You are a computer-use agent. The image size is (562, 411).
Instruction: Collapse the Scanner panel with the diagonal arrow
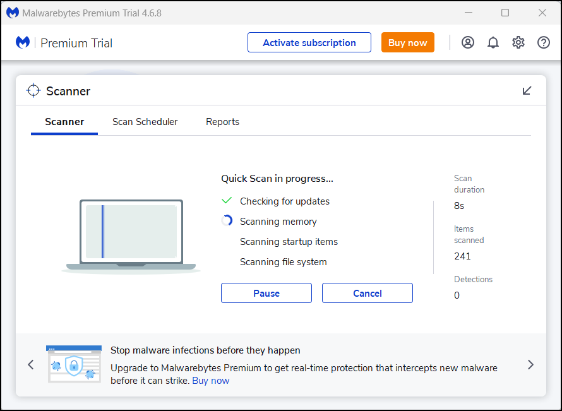pos(527,90)
